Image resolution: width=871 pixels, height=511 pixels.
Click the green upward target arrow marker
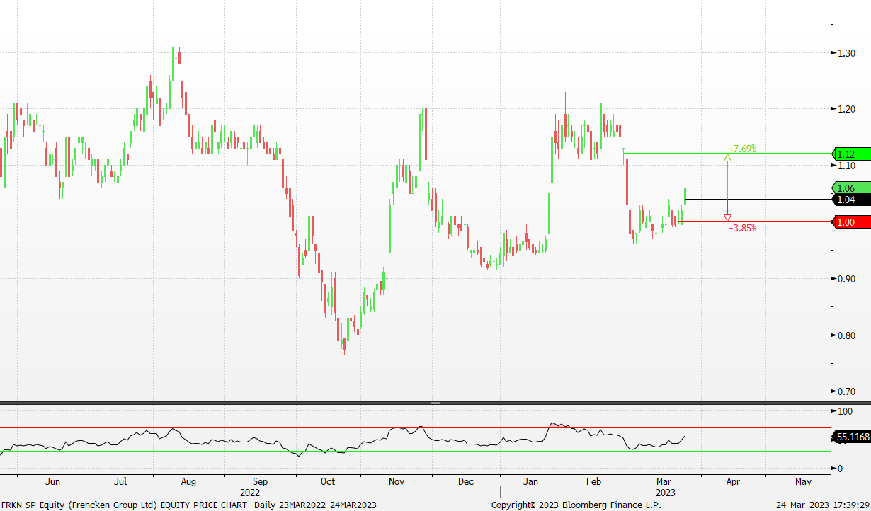coord(727,157)
